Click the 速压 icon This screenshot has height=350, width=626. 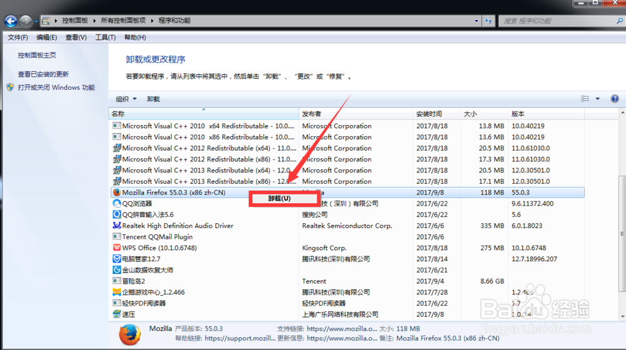[x=116, y=314]
